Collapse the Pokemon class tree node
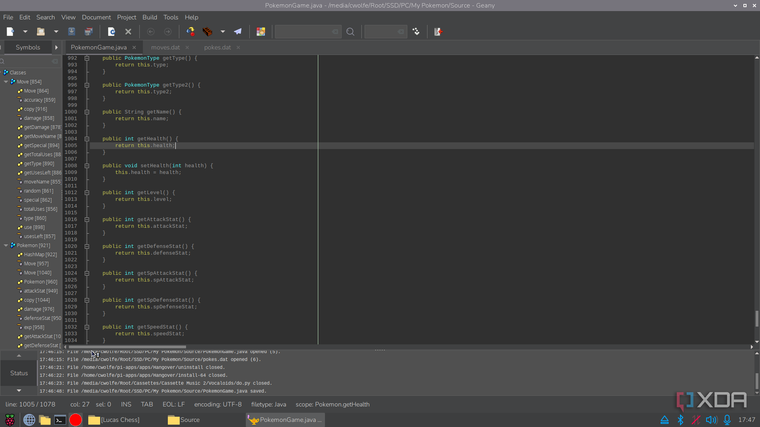The height and width of the screenshot is (427, 760). click(6, 246)
